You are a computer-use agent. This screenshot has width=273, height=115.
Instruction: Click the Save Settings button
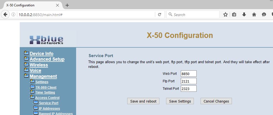coord(180,101)
